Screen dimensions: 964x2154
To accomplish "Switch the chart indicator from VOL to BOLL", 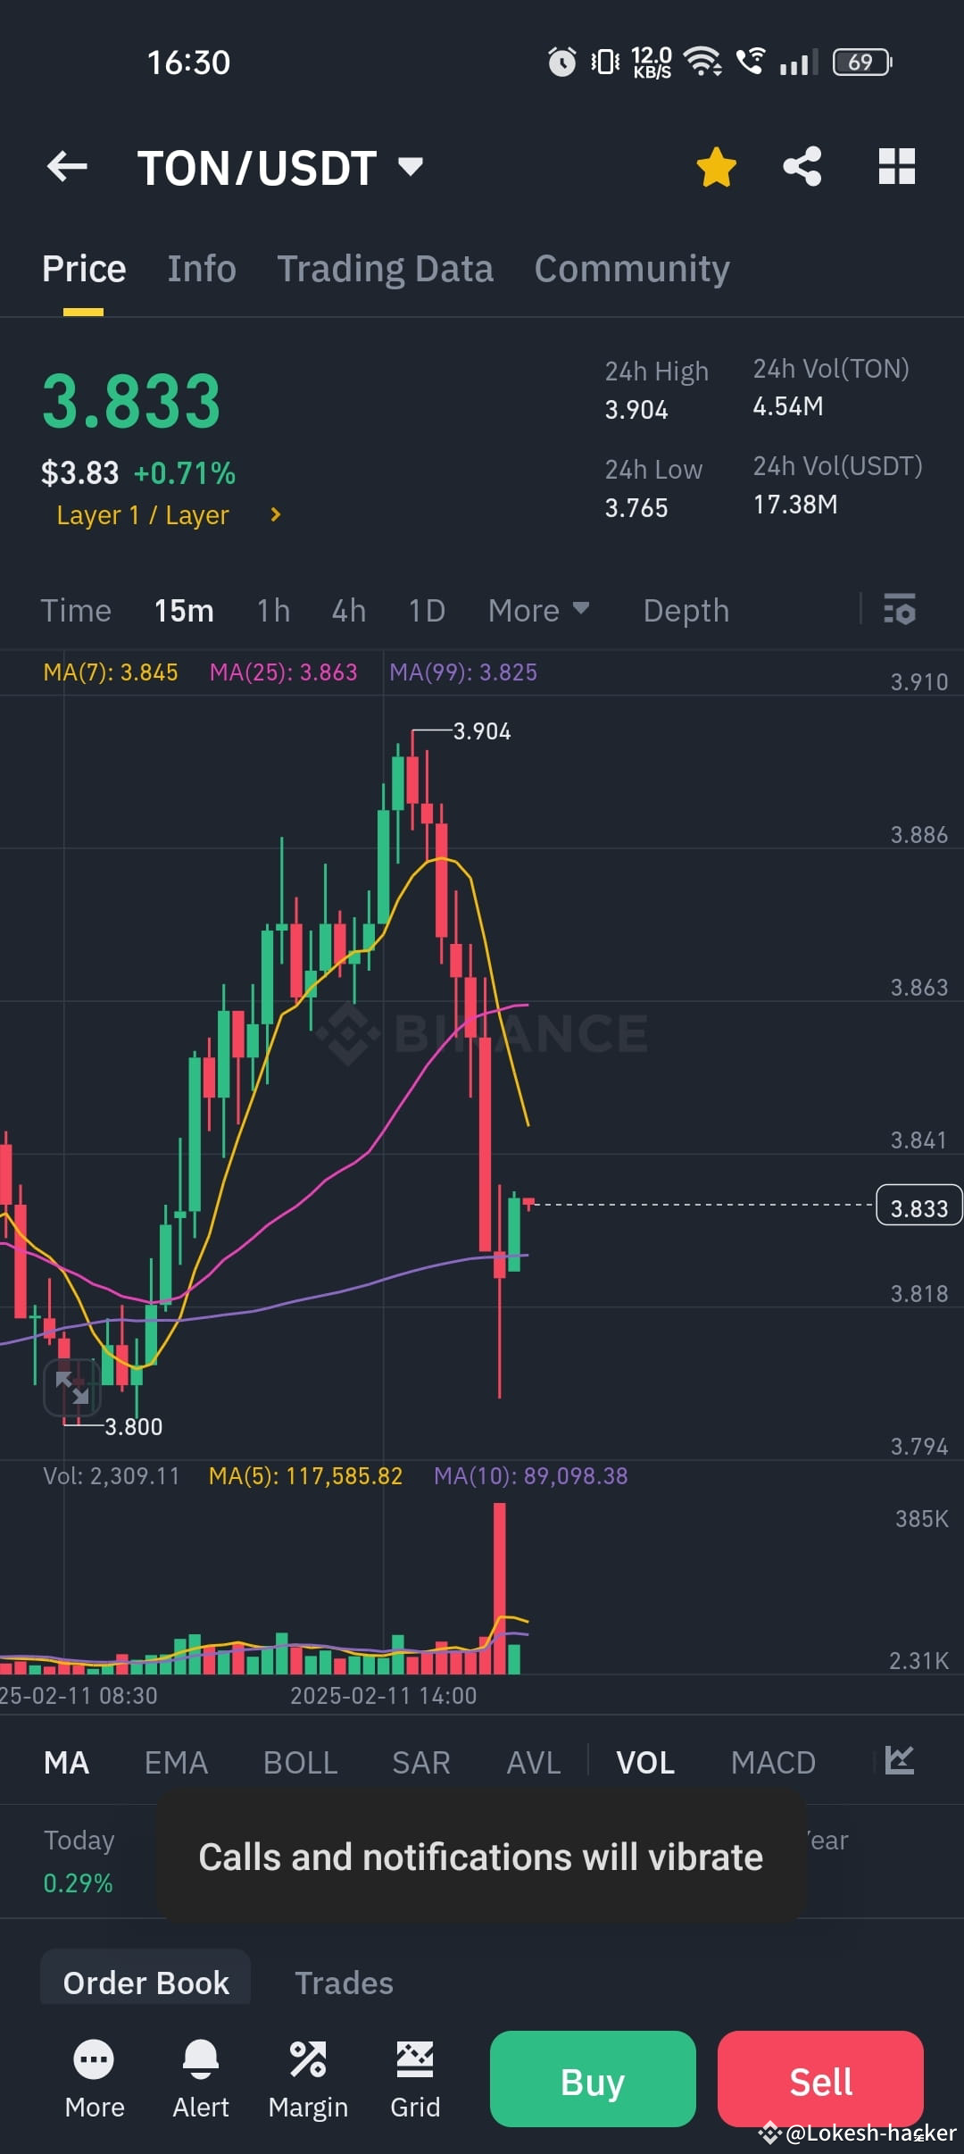I will point(300,1761).
